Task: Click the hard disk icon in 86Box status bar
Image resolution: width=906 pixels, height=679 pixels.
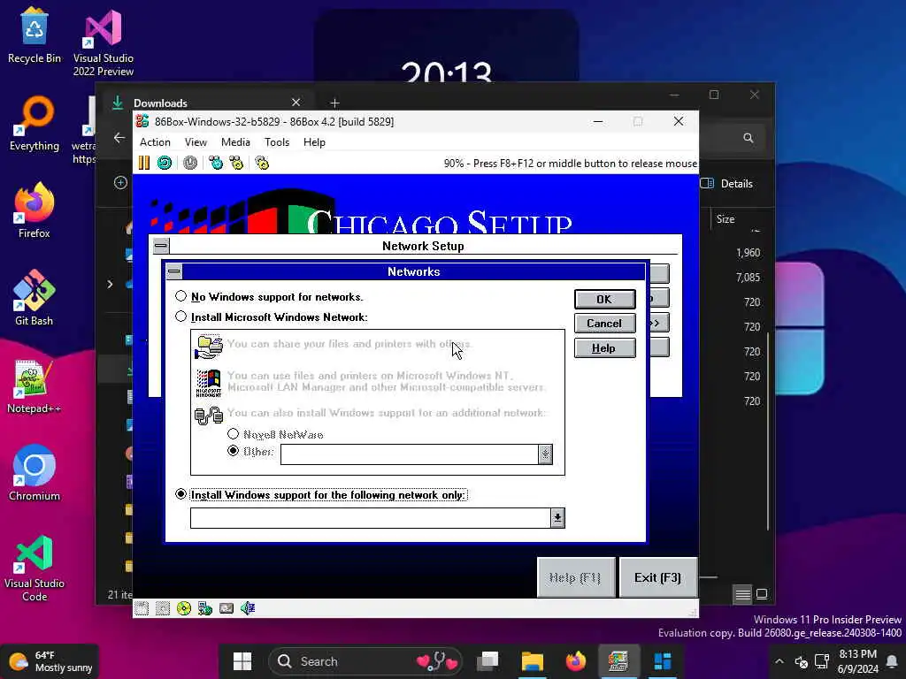Action: point(226,608)
